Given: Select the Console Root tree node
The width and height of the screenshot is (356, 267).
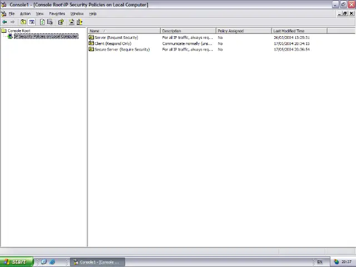Looking at the screenshot, I should (x=18, y=31).
